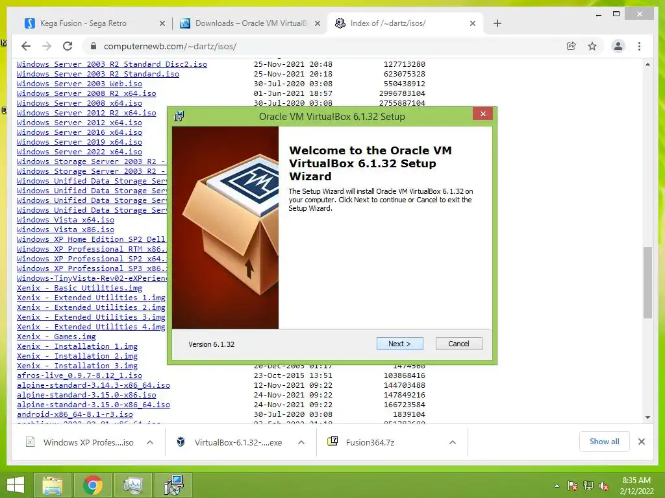Open the Chrome profile avatar
Image resolution: width=665 pixels, height=498 pixels.
click(618, 46)
